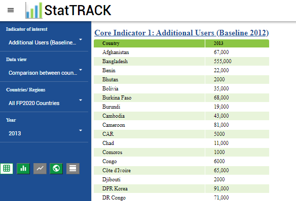Click the StatTRACK bar chart logo

point(34,10)
